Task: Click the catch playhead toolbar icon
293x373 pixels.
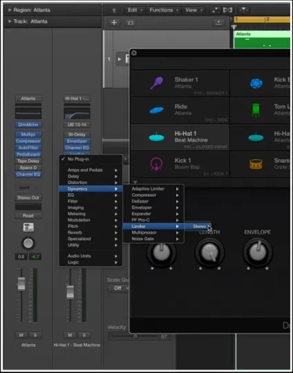Action: click(x=243, y=10)
